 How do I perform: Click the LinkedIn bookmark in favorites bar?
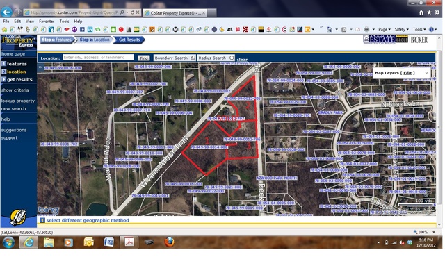click(90, 29)
